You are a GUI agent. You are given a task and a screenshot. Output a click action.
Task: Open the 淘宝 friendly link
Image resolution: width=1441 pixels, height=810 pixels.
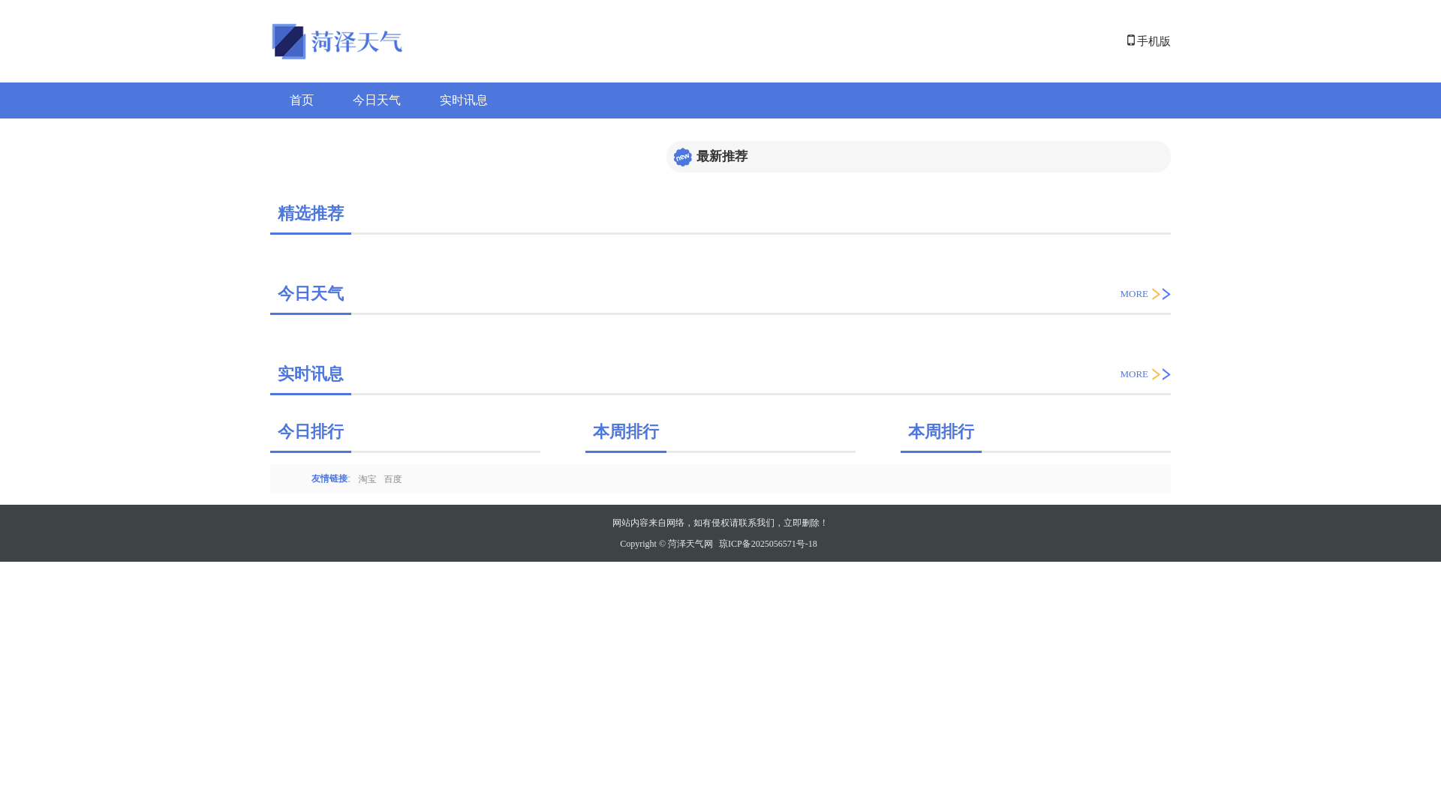367,479
